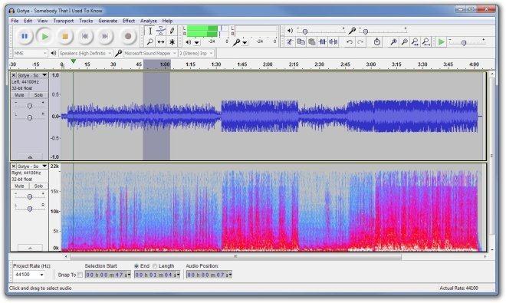
Task: Redo the last undone action
Action: coord(360,41)
